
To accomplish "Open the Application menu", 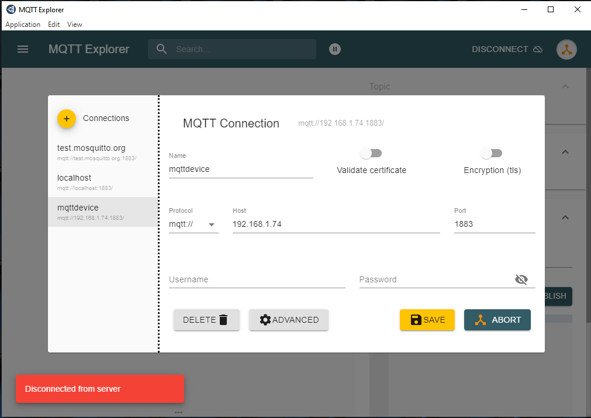I will (23, 25).
